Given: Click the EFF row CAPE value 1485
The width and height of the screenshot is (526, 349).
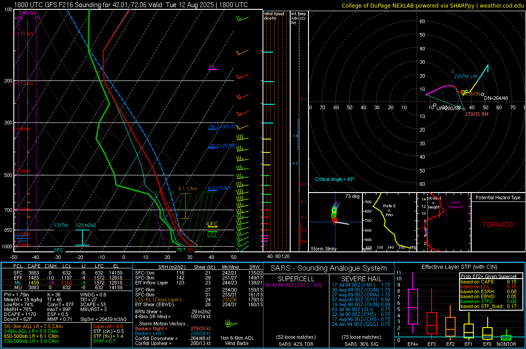Looking at the screenshot, I should tap(33, 278).
